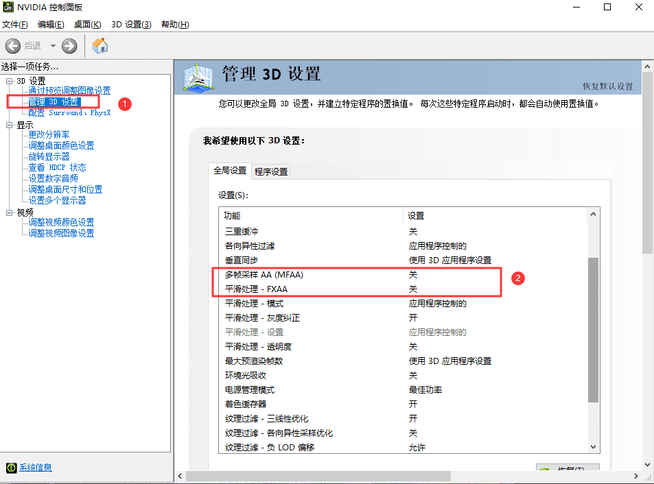Select the 多帧采样 AA (MFAA) row
The width and height of the screenshot is (654, 484).
point(403,274)
